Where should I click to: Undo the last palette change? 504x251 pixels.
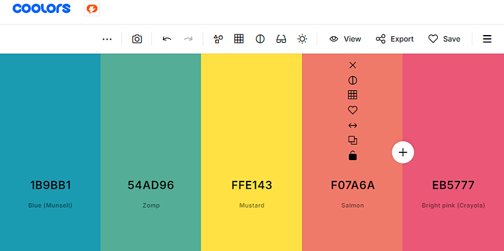(x=167, y=39)
